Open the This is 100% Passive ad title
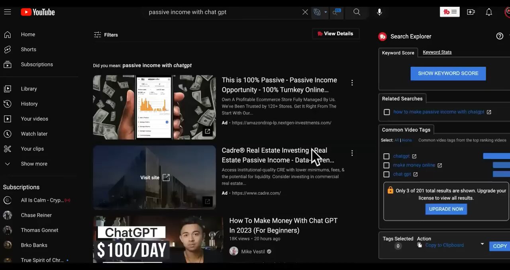The width and height of the screenshot is (510, 270). coord(279,85)
